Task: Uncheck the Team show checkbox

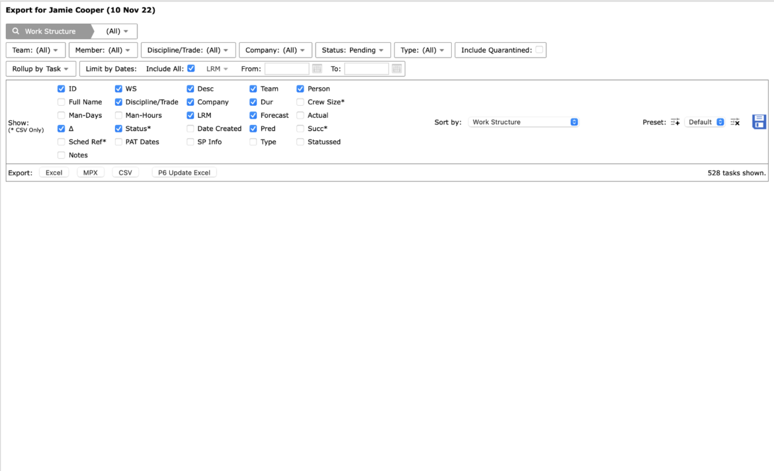Action: click(253, 89)
